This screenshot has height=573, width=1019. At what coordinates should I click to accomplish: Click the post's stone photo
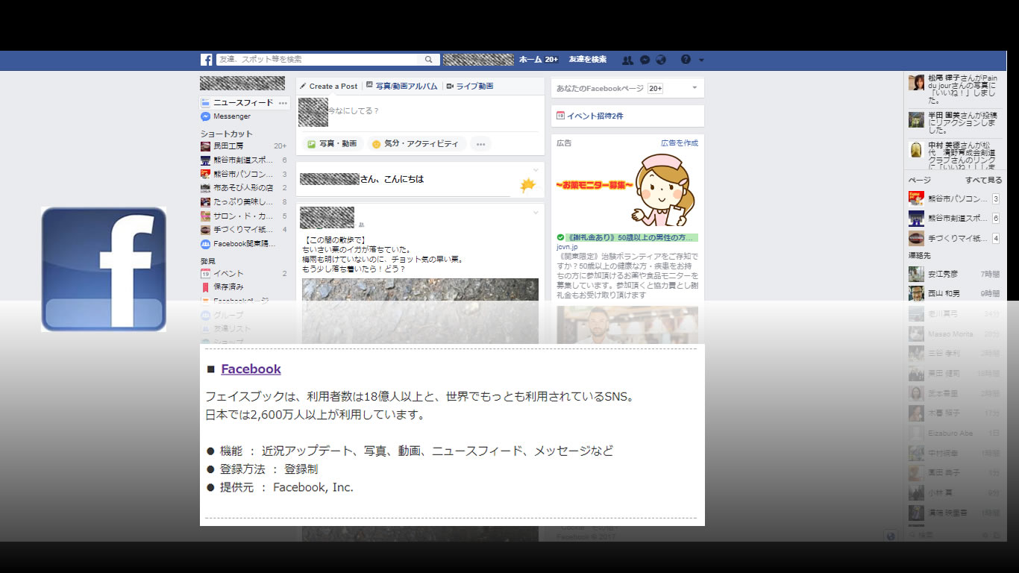(420, 311)
